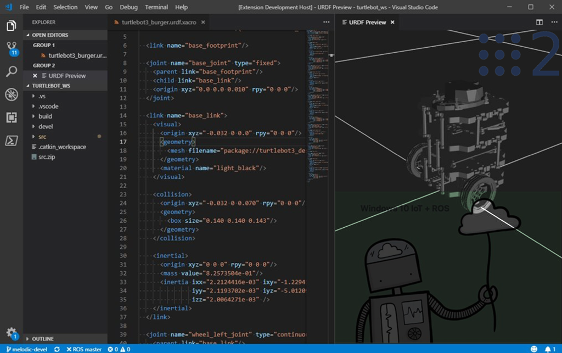Viewport: 562px width, 353px height.
Task: Click the light_black material line
Action: tap(213, 168)
